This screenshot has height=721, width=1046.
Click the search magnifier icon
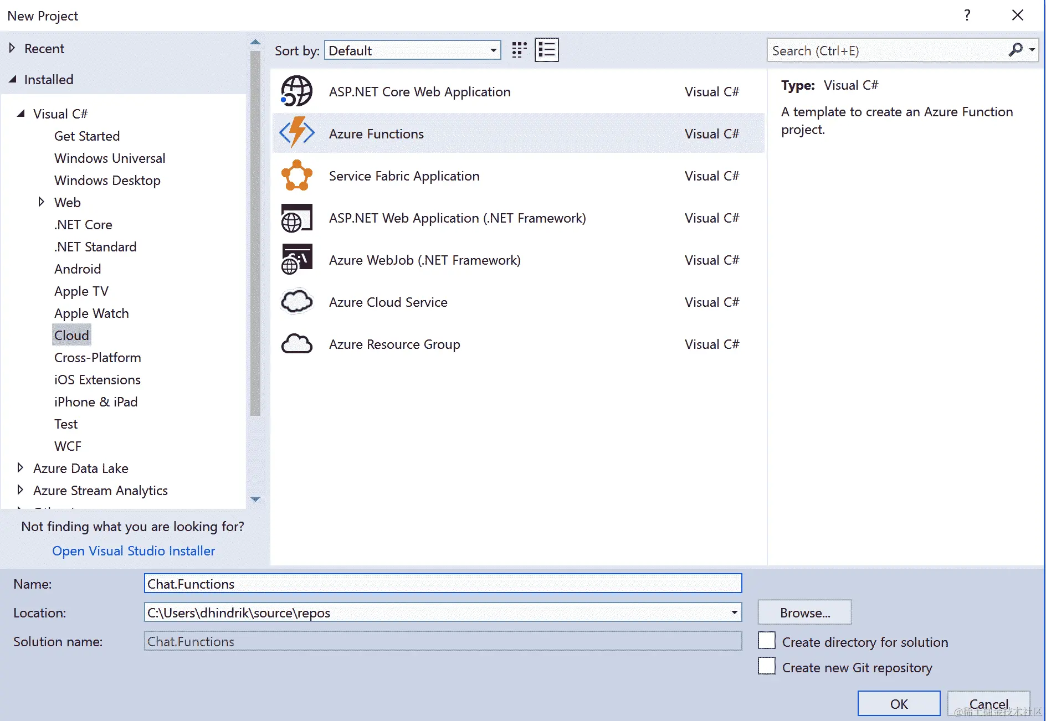(x=1016, y=50)
